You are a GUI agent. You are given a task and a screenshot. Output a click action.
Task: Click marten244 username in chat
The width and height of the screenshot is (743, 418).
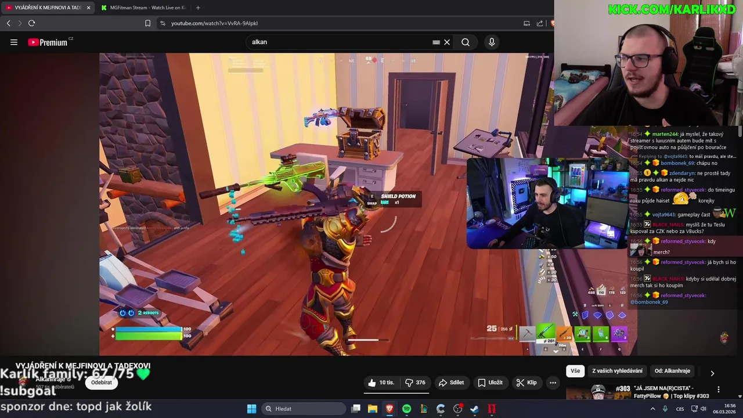click(665, 134)
